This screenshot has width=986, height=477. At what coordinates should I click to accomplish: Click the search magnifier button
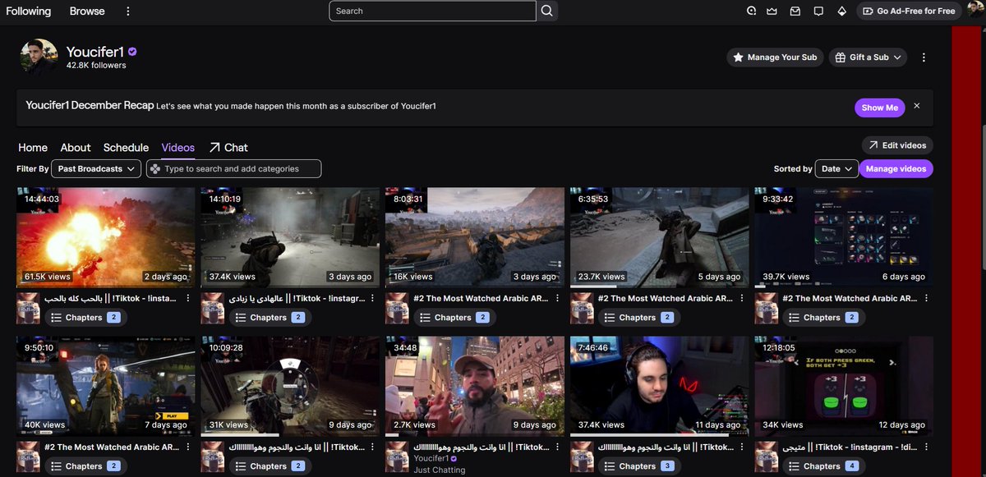[547, 11]
